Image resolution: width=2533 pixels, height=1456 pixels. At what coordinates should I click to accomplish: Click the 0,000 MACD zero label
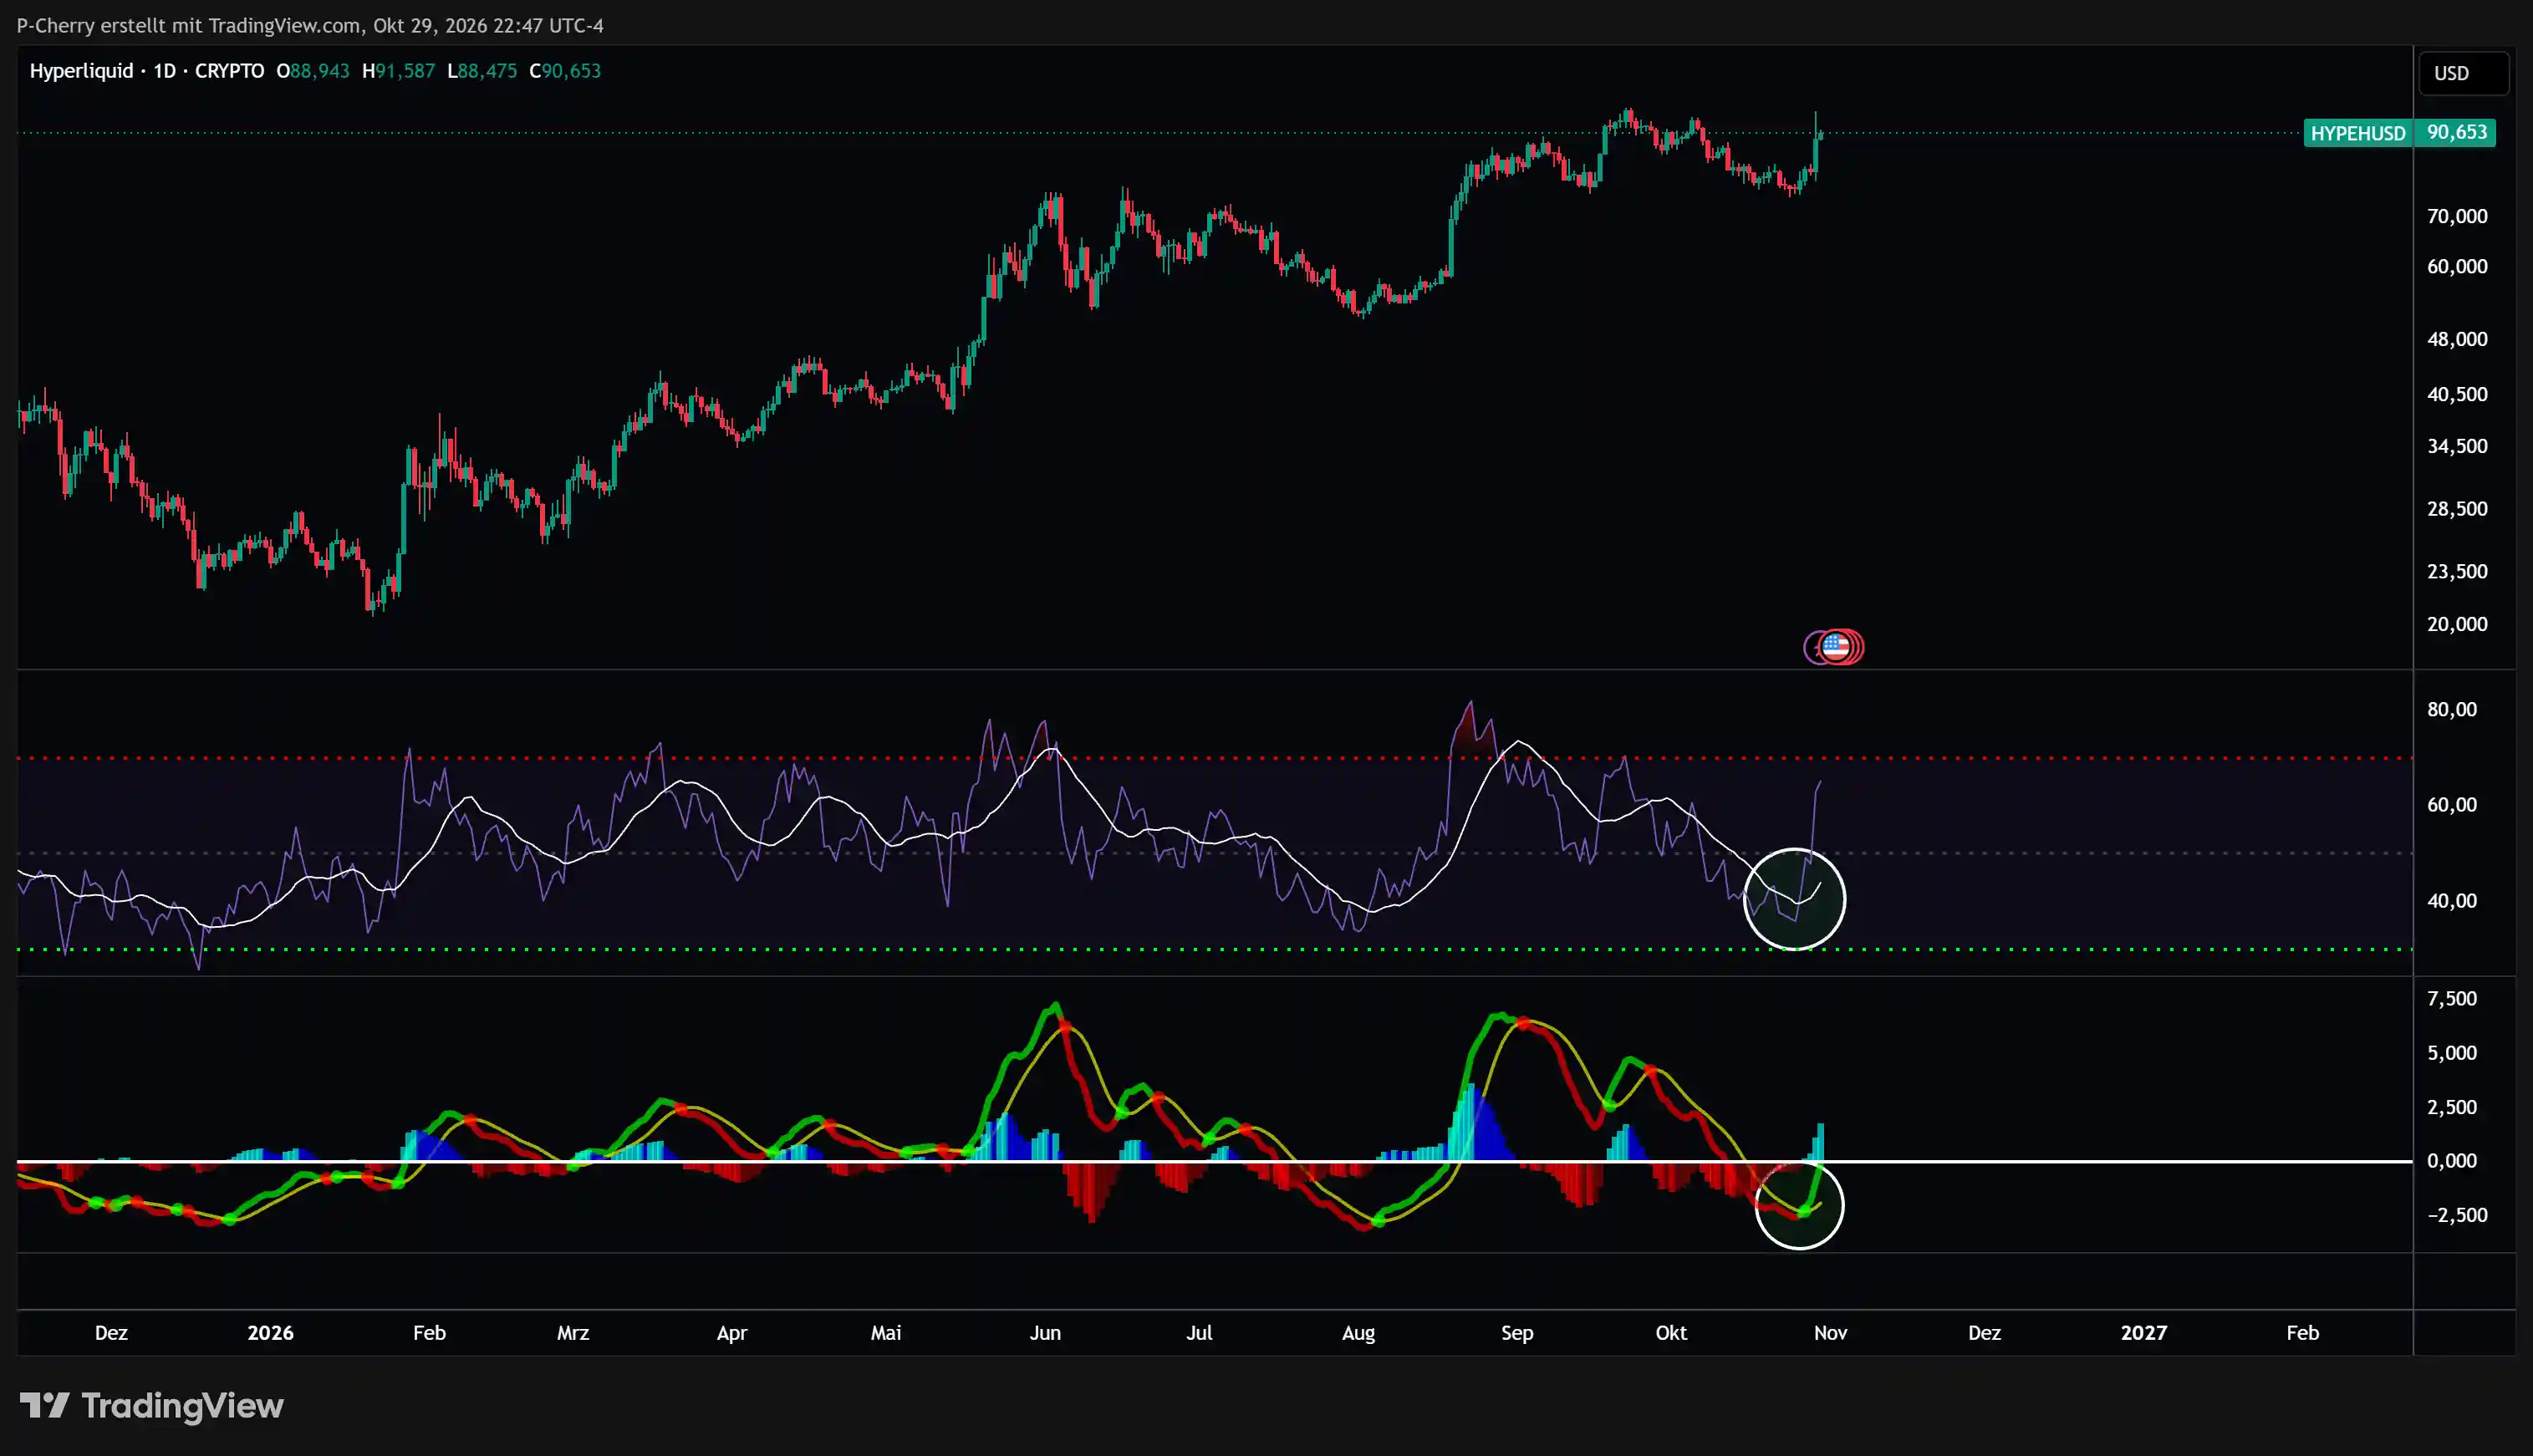tap(2452, 1161)
